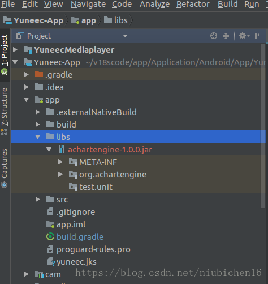The height and width of the screenshot is (284, 268).
Task: Click the Structure tab icon
Action: coord(5,132)
